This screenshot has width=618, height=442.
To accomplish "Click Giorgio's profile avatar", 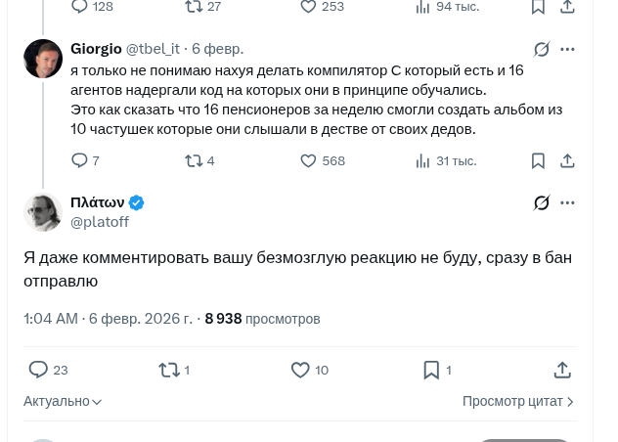I will (x=43, y=59).
